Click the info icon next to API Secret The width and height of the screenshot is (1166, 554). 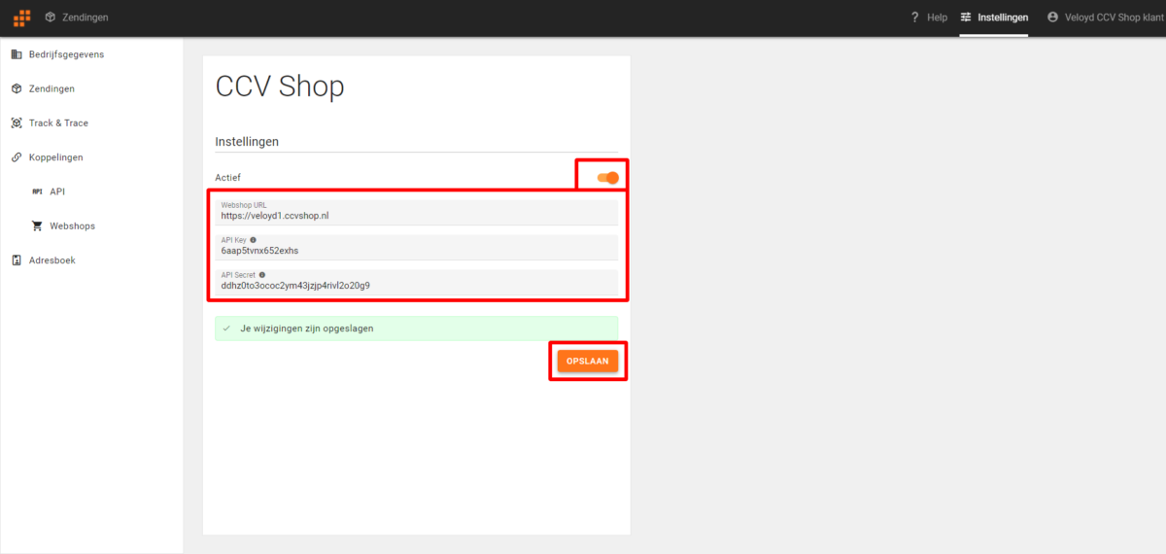click(x=262, y=275)
